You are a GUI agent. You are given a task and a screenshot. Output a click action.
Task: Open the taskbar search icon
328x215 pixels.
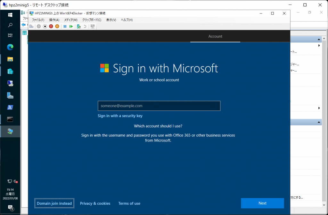10,25
